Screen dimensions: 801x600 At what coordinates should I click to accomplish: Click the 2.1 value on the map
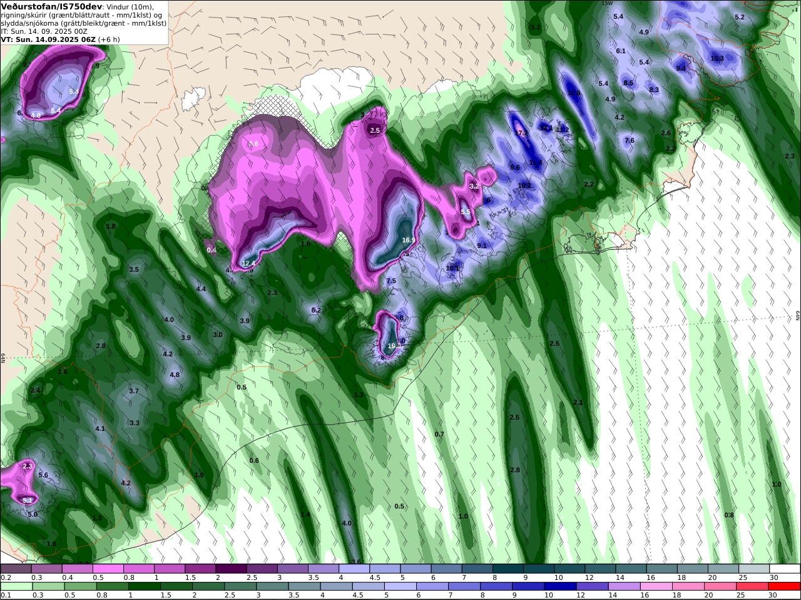pos(578,403)
